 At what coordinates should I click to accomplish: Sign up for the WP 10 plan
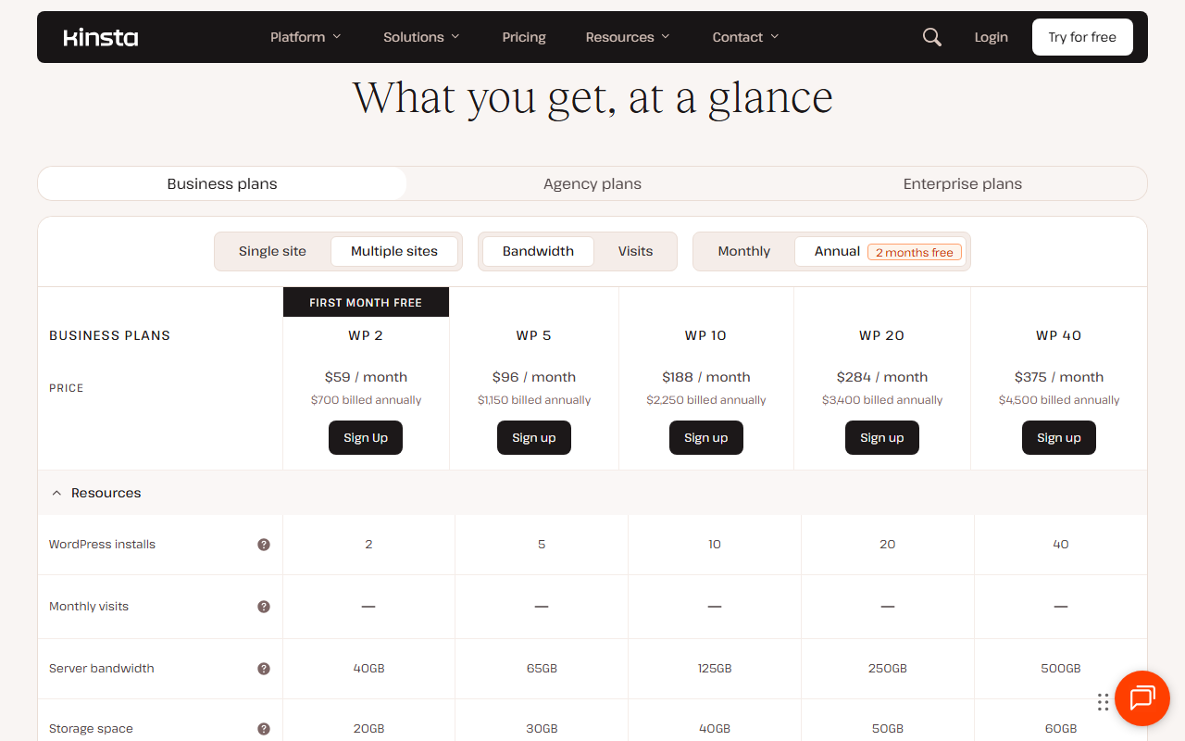[706, 437]
